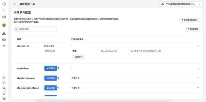Expand the stylepob.myshopify.com row chevron
206x102 pixels.
[x=198, y=88]
